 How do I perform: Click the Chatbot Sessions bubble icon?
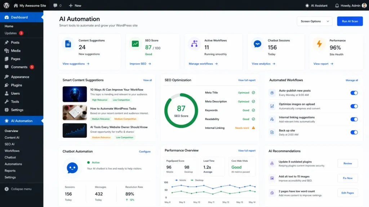tap(257, 43)
